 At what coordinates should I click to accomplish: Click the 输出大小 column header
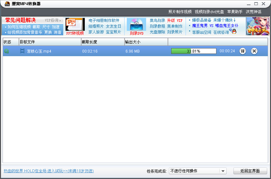tap(146, 42)
